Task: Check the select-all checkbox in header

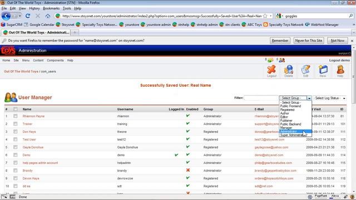Action: click(15, 109)
